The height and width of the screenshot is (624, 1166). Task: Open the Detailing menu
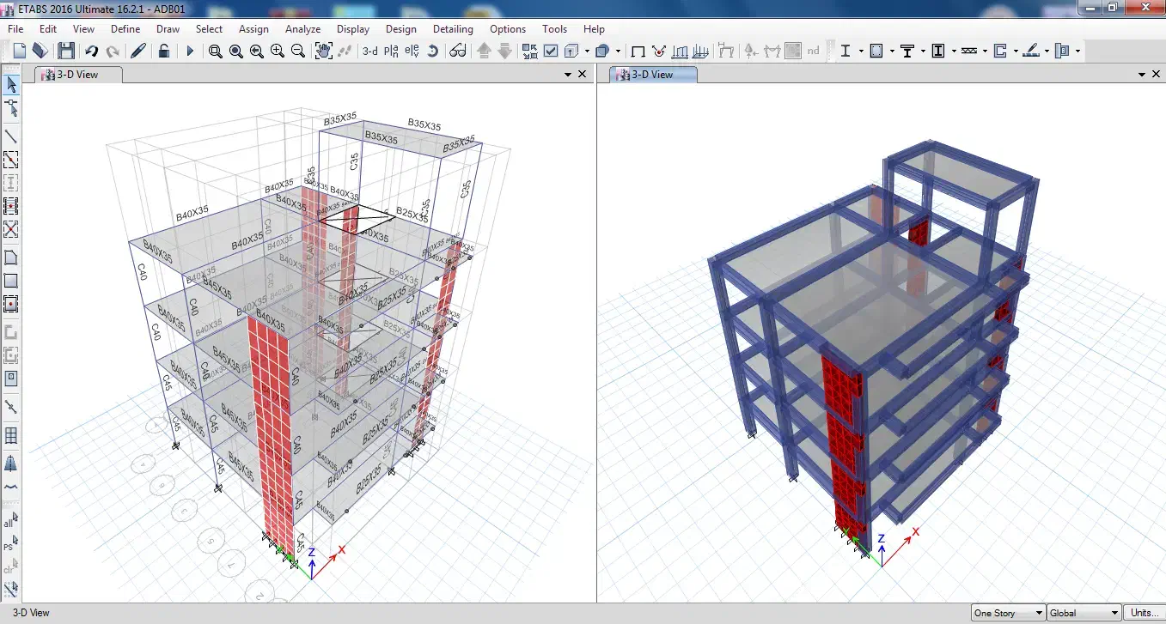(453, 28)
